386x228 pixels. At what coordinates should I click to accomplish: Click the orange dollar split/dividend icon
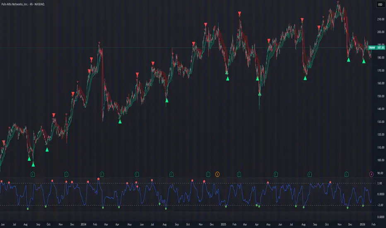[217, 174]
